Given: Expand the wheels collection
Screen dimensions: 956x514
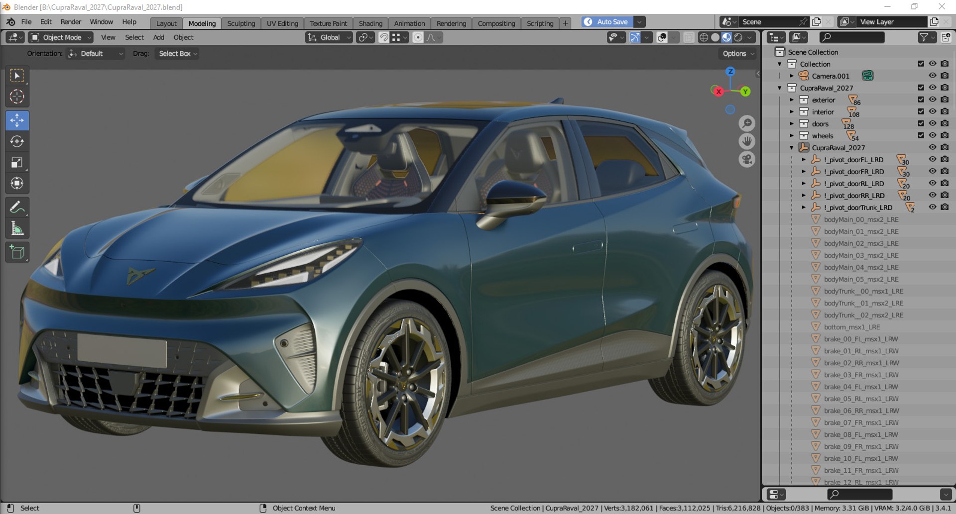Looking at the screenshot, I should point(792,135).
